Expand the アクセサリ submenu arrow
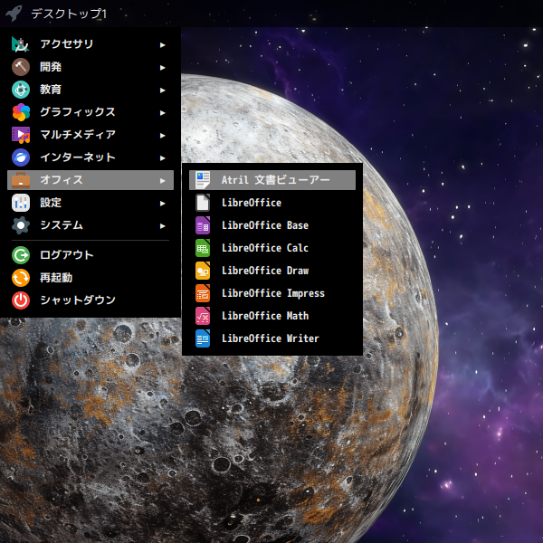This screenshot has width=543, height=543. 163,44
